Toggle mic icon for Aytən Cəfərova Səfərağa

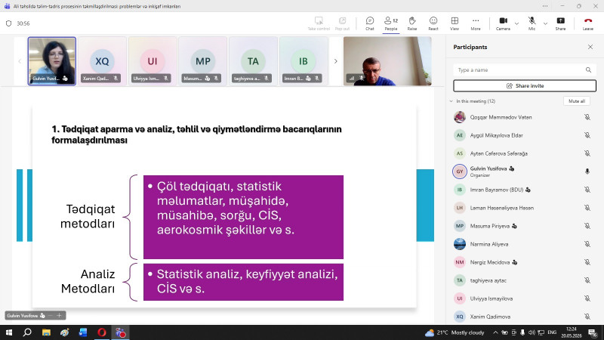click(587, 153)
